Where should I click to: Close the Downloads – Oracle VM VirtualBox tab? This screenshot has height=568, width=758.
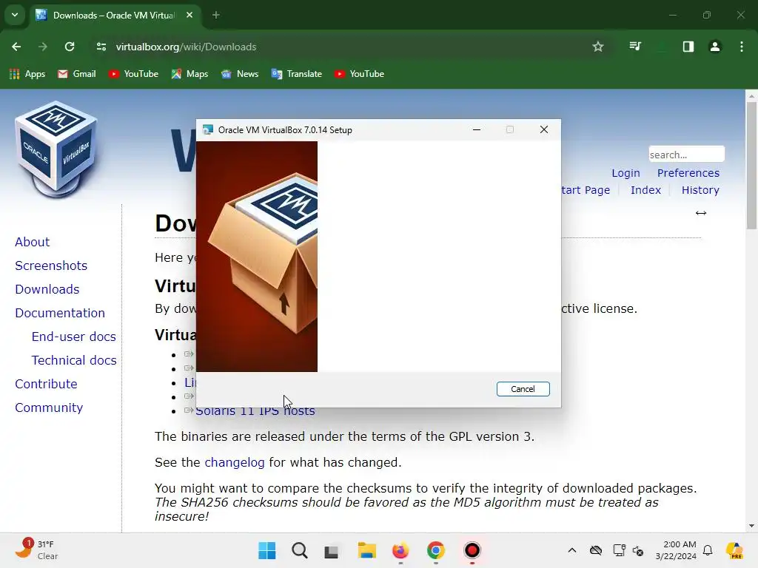click(x=189, y=15)
